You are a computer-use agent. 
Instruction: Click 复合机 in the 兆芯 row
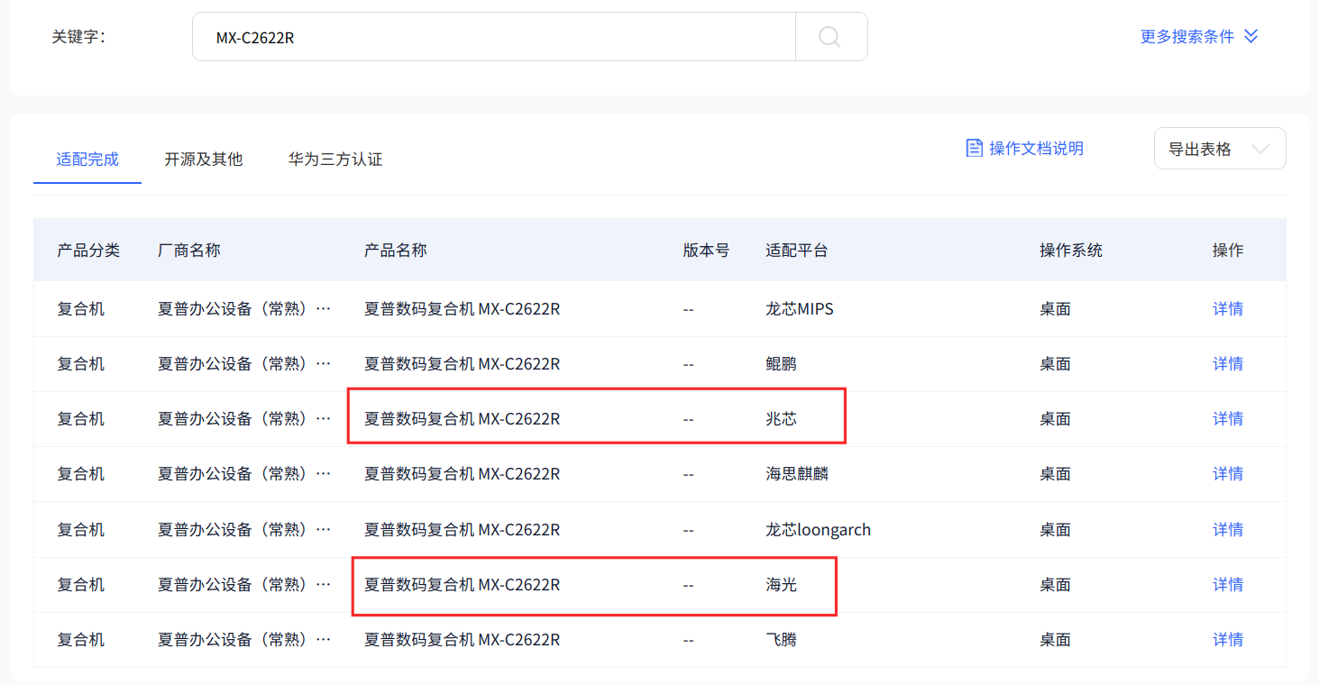point(81,419)
